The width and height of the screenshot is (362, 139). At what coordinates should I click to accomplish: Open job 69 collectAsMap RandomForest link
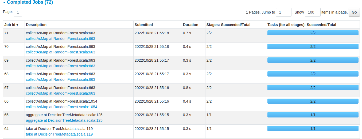coord(60,66)
